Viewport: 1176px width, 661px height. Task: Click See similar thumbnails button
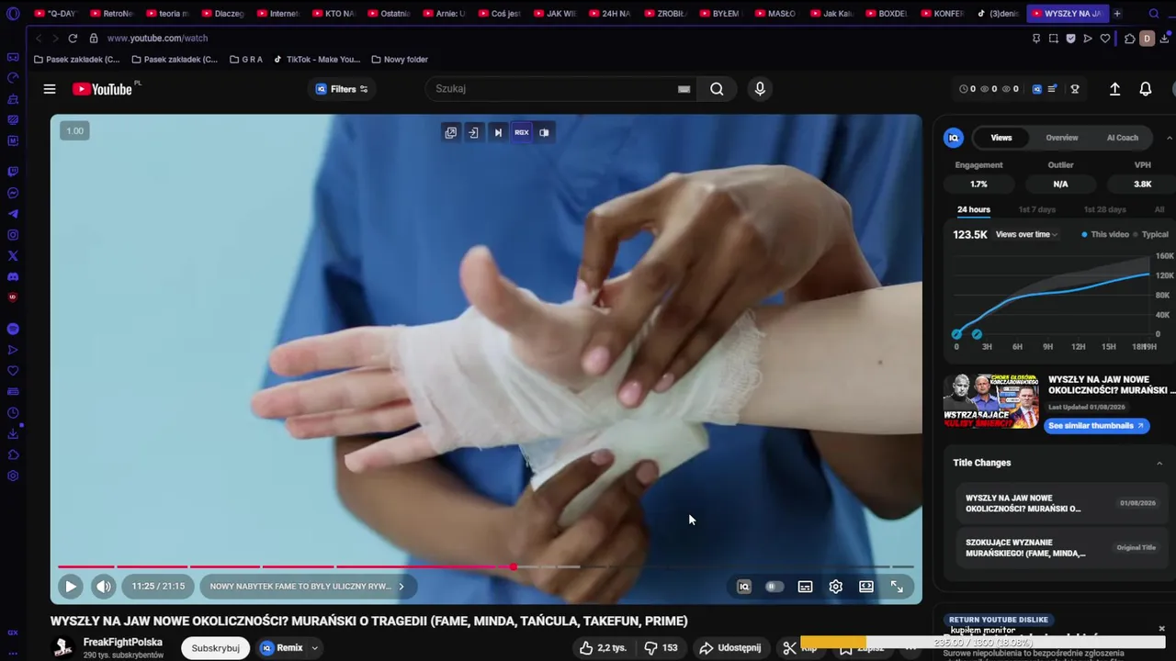pyautogui.click(x=1096, y=426)
